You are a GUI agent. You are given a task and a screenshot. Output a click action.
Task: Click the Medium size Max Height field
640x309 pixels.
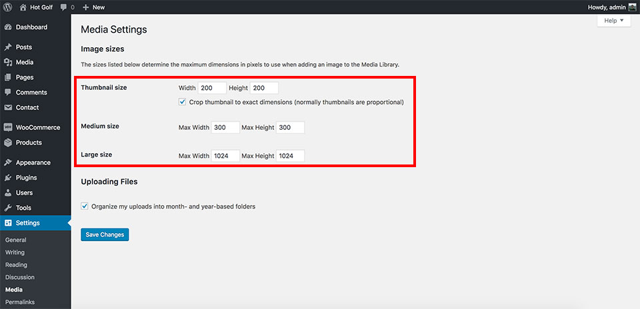pyautogui.click(x=290, y=128)
